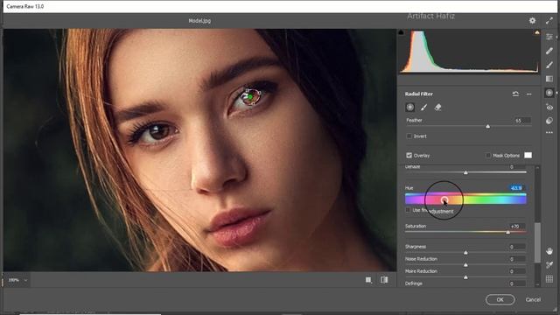
Task: Toggle before/after comparison view
Action: (384, 280)
